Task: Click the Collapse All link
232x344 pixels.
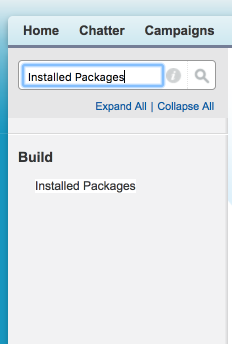Action: (185, 106)
